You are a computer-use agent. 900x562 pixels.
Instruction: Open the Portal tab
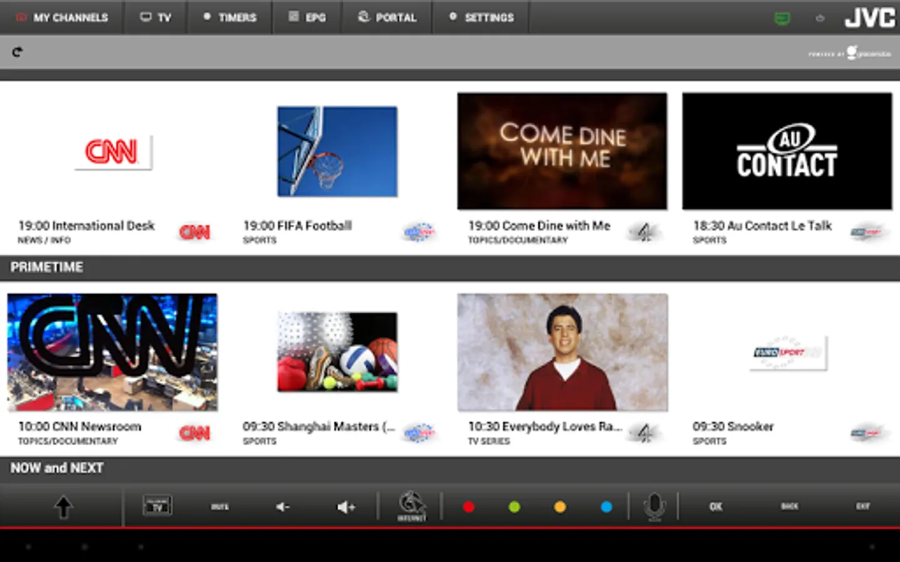point(387,17)
